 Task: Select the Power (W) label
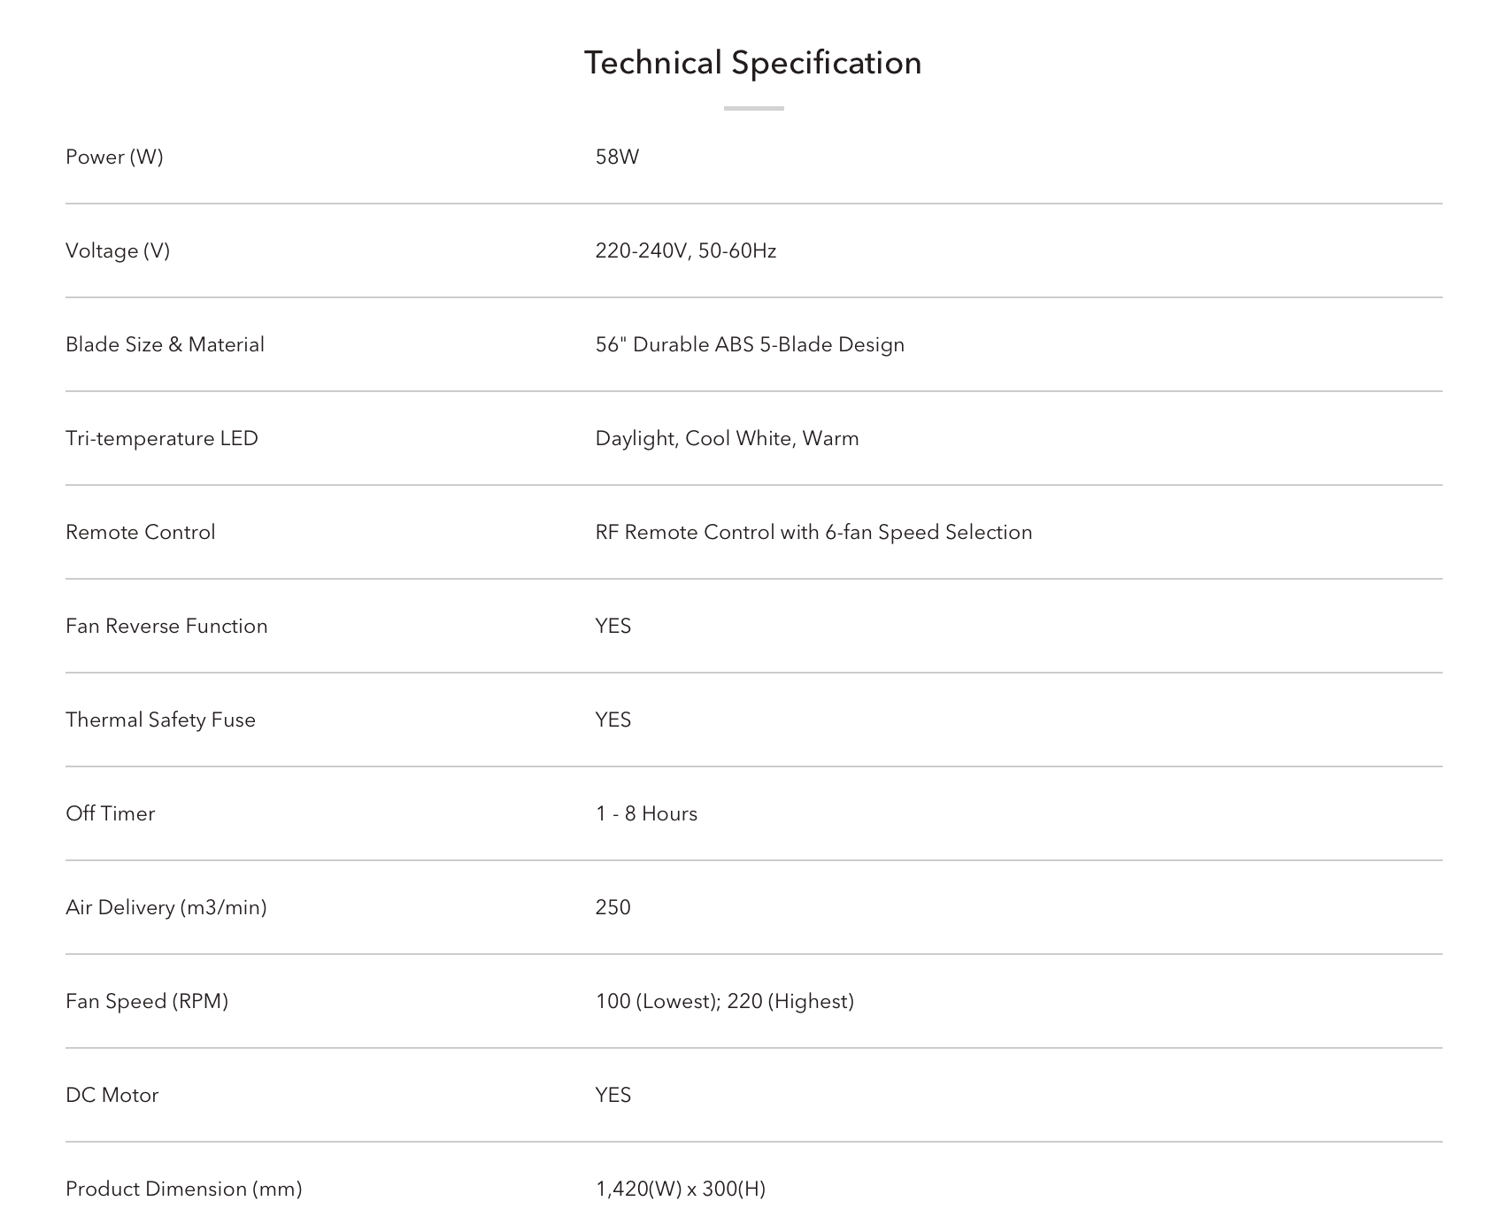click(x=114, y=158)
